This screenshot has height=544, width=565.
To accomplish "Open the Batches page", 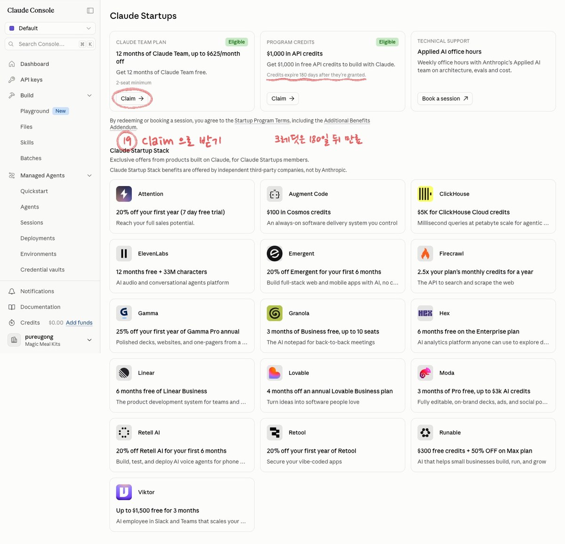I will point(31,158).
